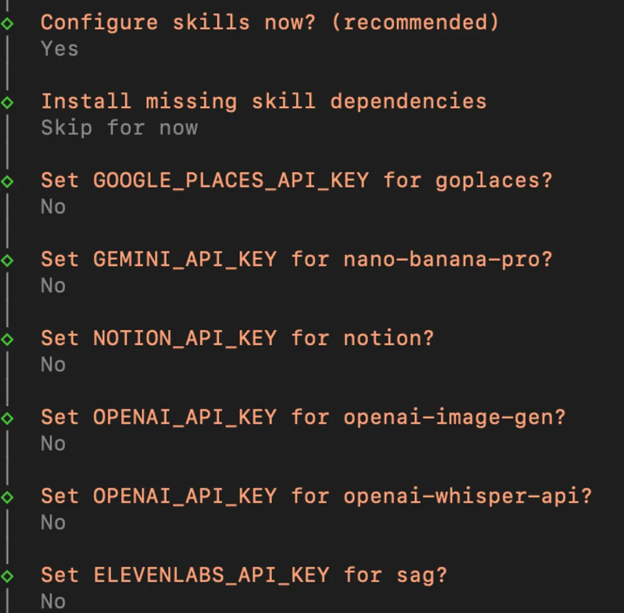Click the "Set NOTION_API_KEY for notion?" prompt text
624x613 pixels.
[237, 338]
